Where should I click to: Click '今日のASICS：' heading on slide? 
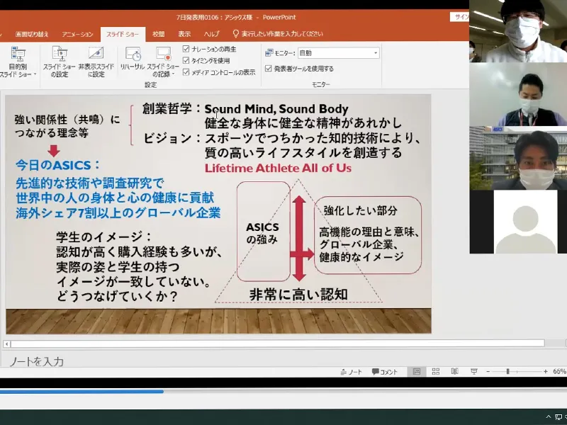click(x=58, y=165)
